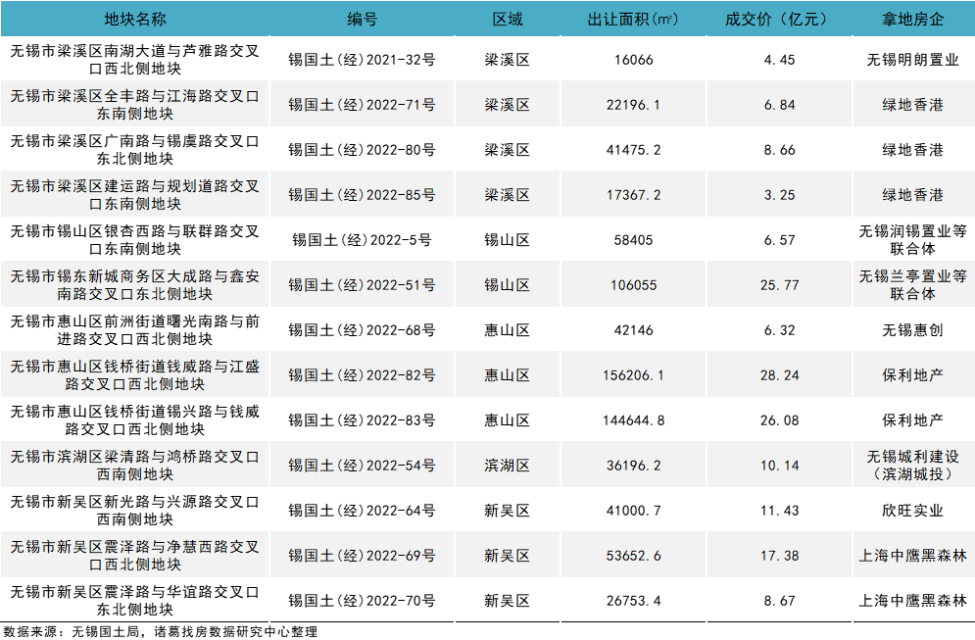Click the price value 3.25
Image resolution: width=975 pixels, height=640 pixels.
[x=779, y=195]
